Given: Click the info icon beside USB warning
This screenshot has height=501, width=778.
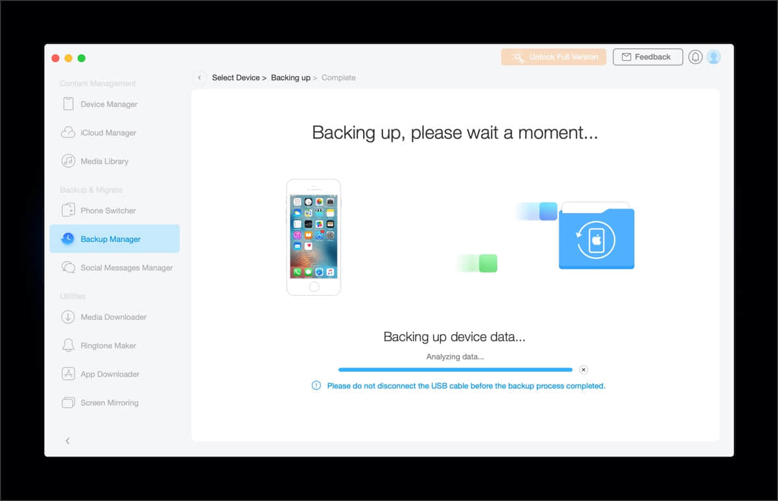Looking at the screenshot, I should coord(316,386).
